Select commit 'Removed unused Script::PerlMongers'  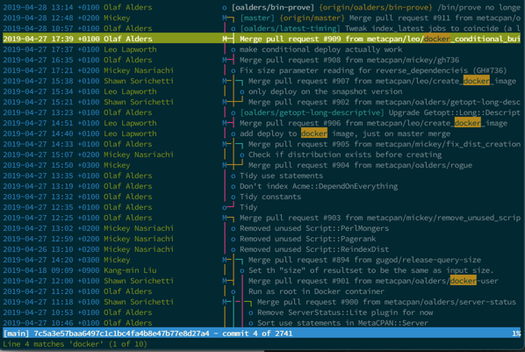coord(314,228)
